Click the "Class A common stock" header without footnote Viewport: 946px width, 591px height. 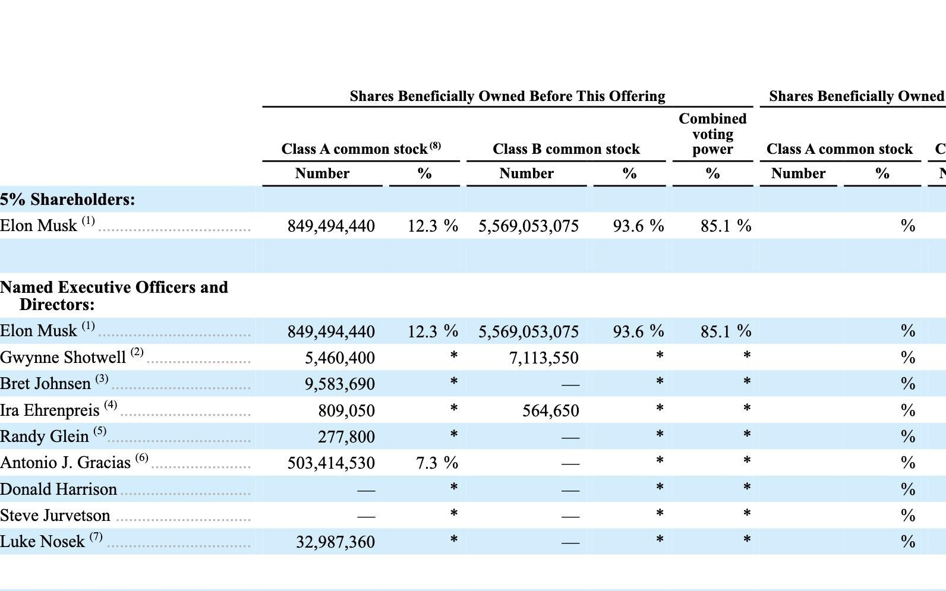tap(840, 149)
